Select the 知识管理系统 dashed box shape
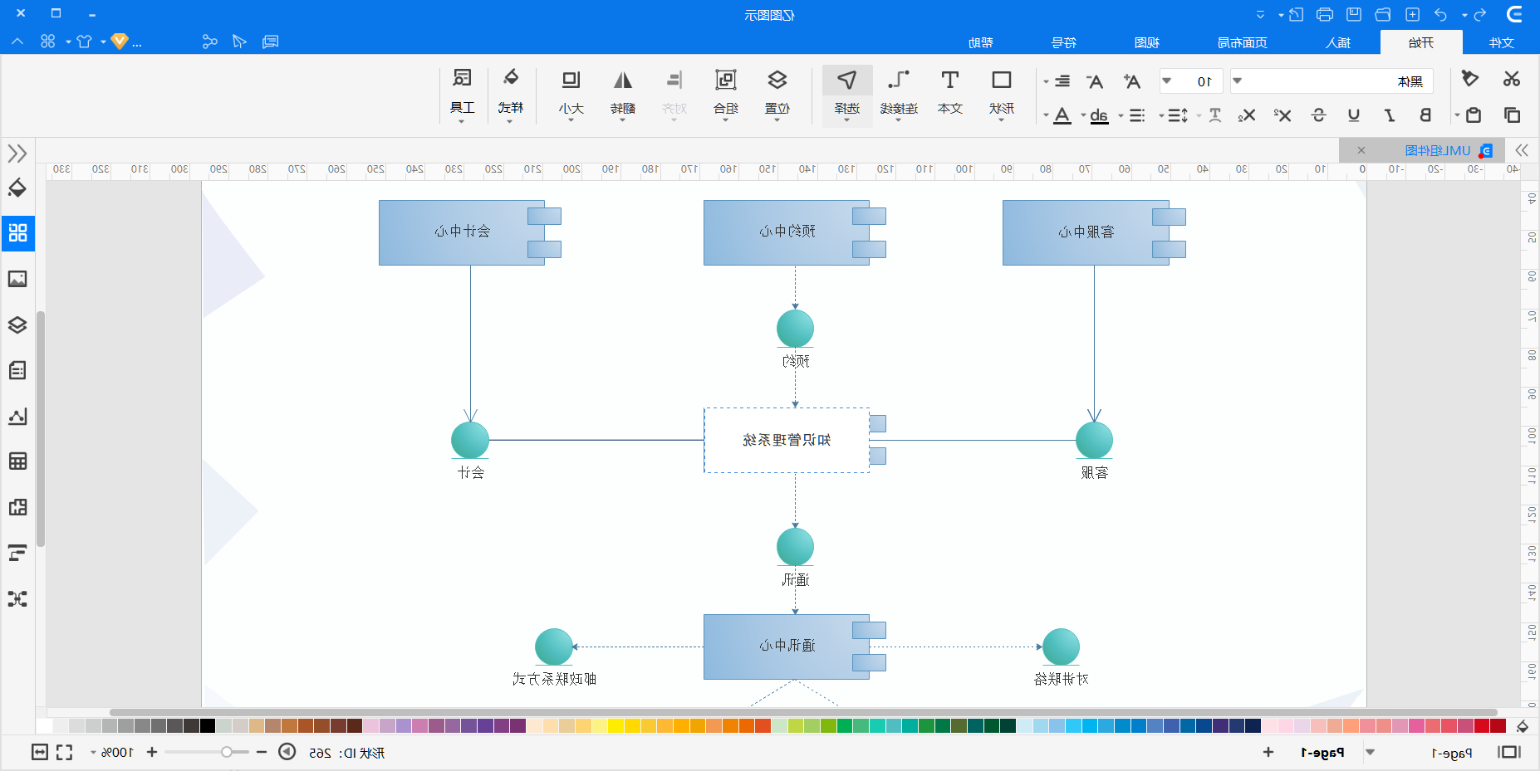 click(x=787, y=440)
